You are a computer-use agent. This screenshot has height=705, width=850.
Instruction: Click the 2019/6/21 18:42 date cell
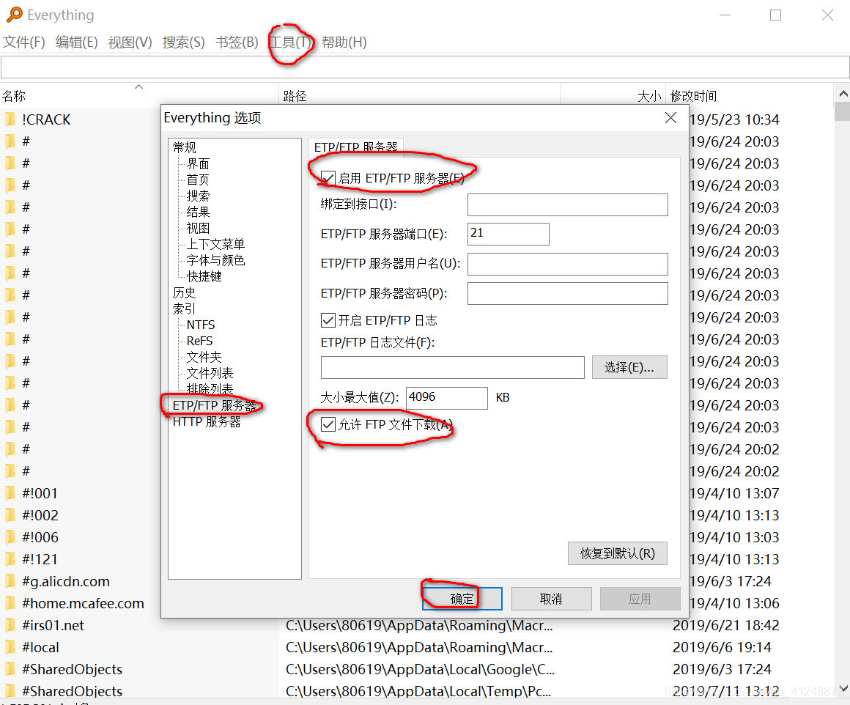click(726, 625)
